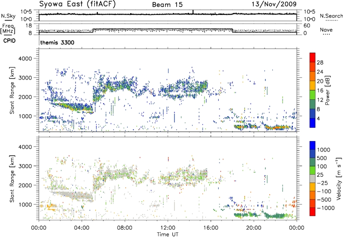The image size is (343, 237).
Task: Click the '16:00' time tick label
Action: [x=211, y=228]
